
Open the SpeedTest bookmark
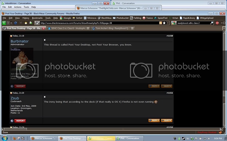(161, 18)
